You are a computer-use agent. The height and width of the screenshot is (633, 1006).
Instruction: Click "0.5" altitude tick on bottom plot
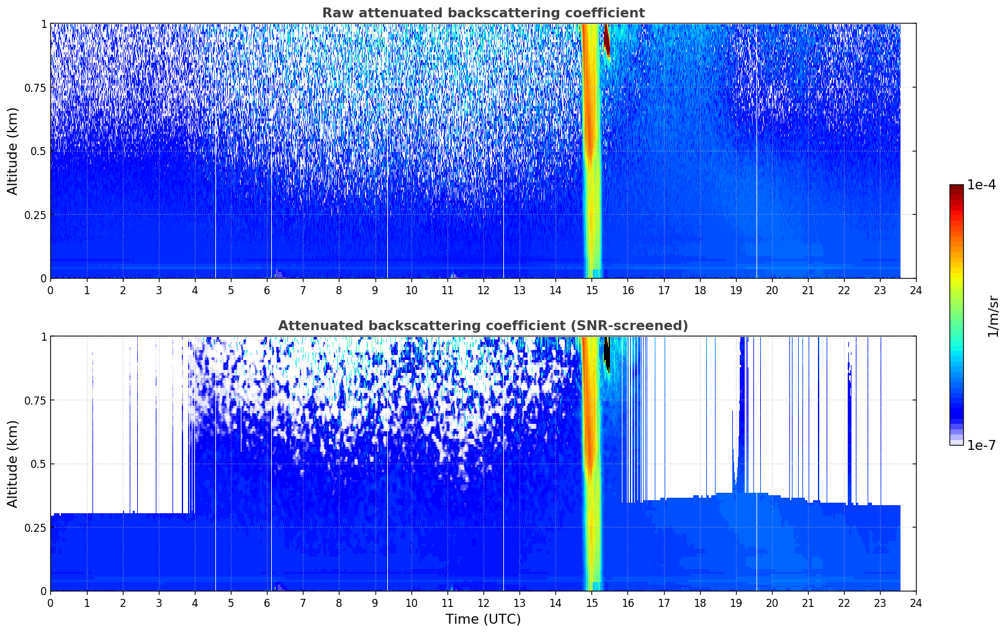pos(38,464)
